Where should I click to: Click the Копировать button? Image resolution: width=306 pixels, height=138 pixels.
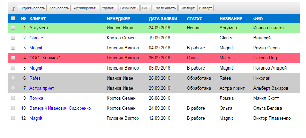(x=59, y=8)
